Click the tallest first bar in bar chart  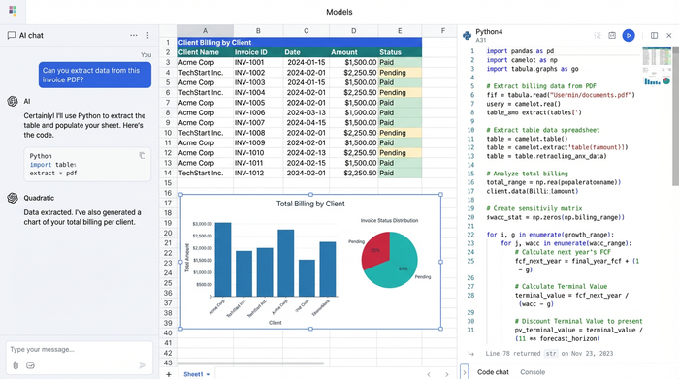[x=223, y=260]
